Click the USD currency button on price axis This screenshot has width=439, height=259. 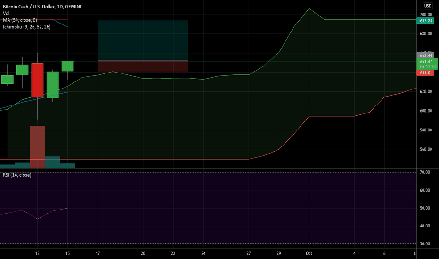click(428, 6)
